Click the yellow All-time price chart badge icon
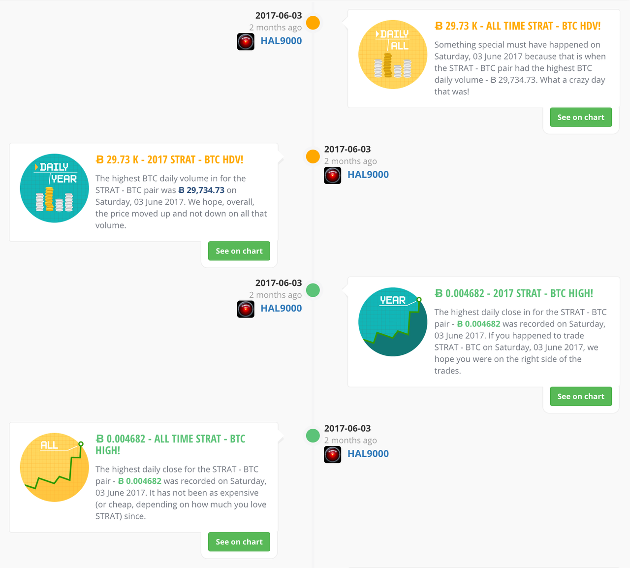Image resolution: width=630 pixels, height=568 pixels. tap(55, 467)
